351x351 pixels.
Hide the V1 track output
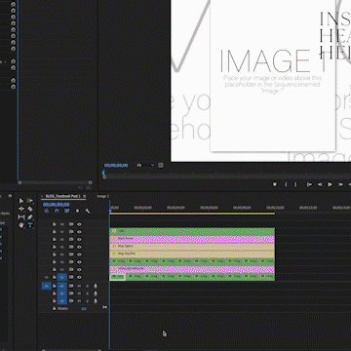[x=79, y=277]
